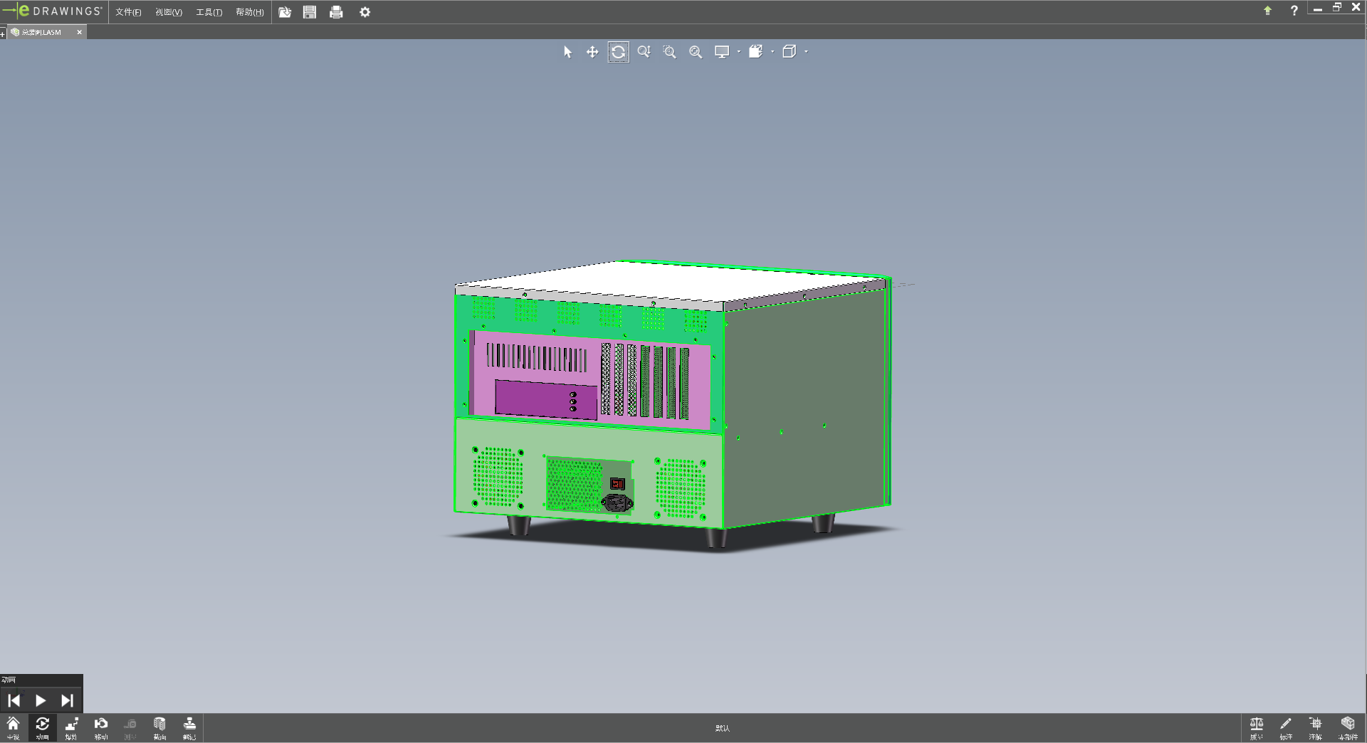
Task: Toggle the Components panel cube icon
Action: [1348, 727]
